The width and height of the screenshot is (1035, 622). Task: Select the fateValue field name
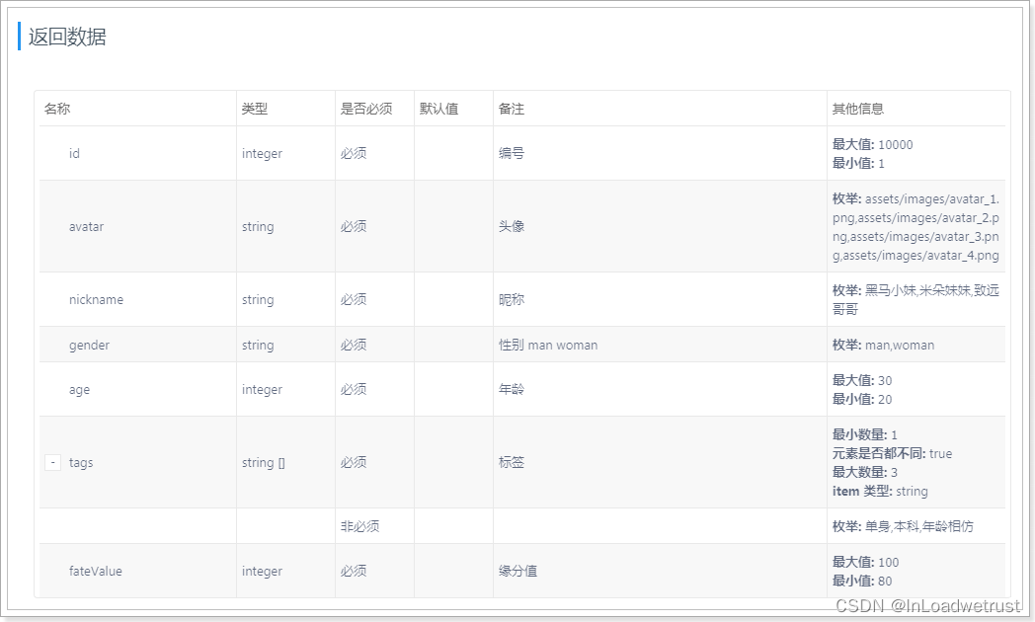(96, 572)
